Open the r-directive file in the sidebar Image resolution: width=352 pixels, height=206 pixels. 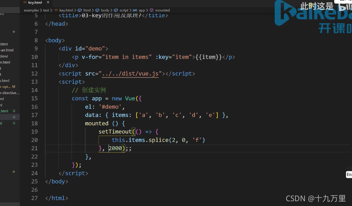(9, 93)
